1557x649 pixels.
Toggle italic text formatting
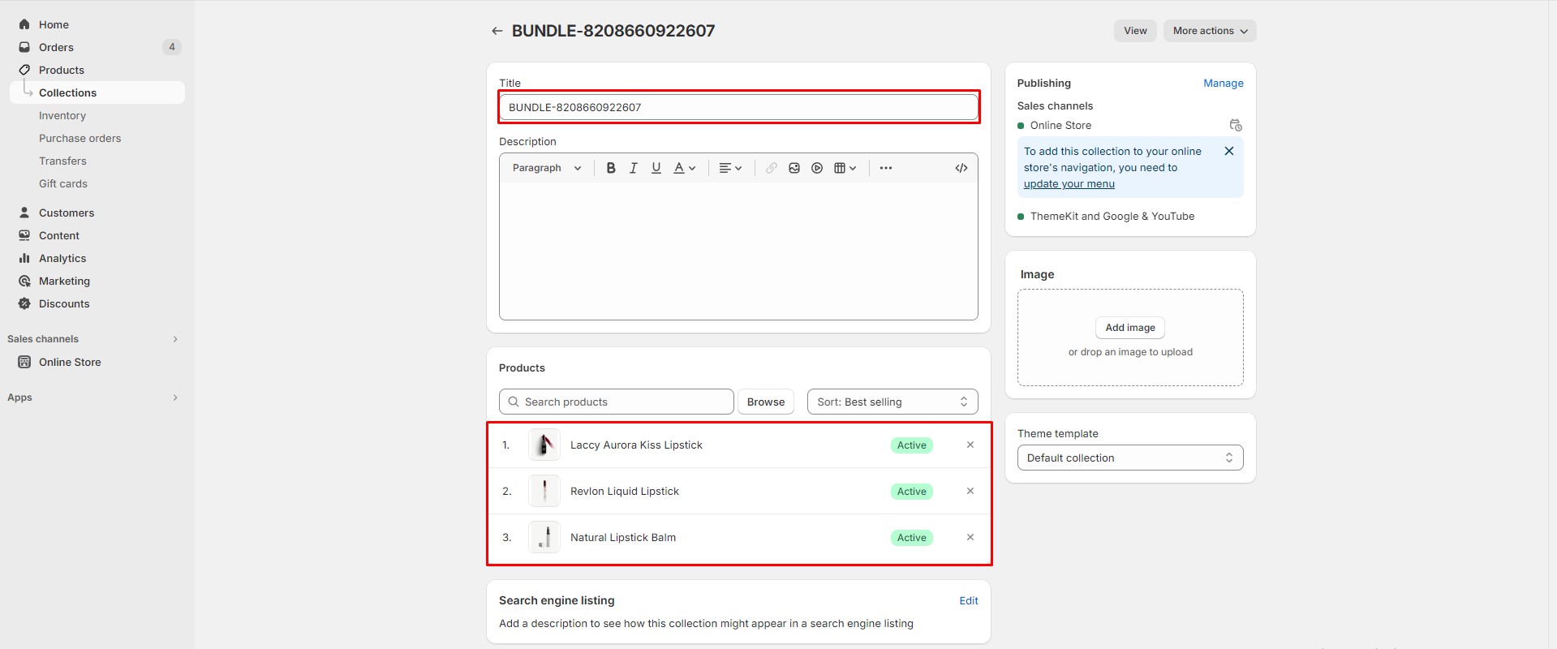coord(634,168)
